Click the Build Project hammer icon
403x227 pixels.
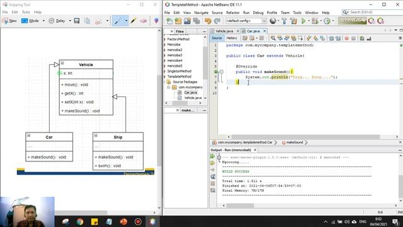(x=284, y=21)
